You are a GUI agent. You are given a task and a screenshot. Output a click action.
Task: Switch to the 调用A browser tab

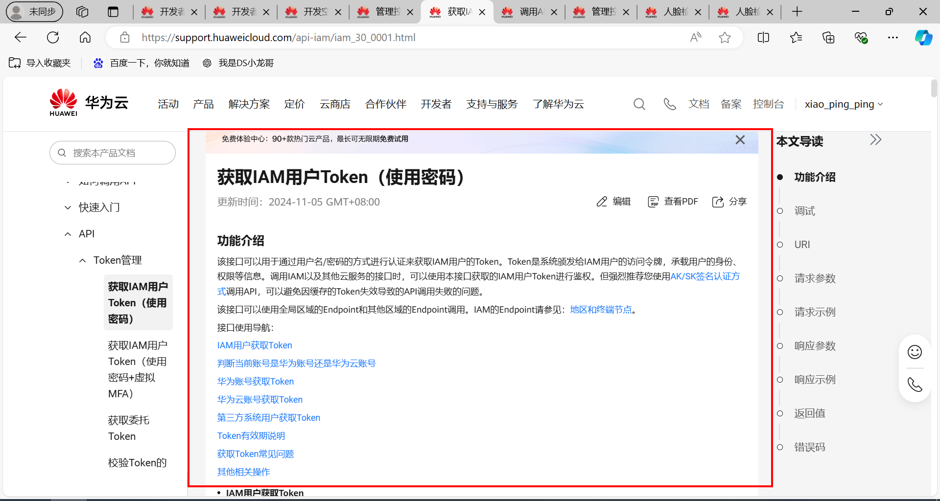pyautogui.click(x=529, y=12)
